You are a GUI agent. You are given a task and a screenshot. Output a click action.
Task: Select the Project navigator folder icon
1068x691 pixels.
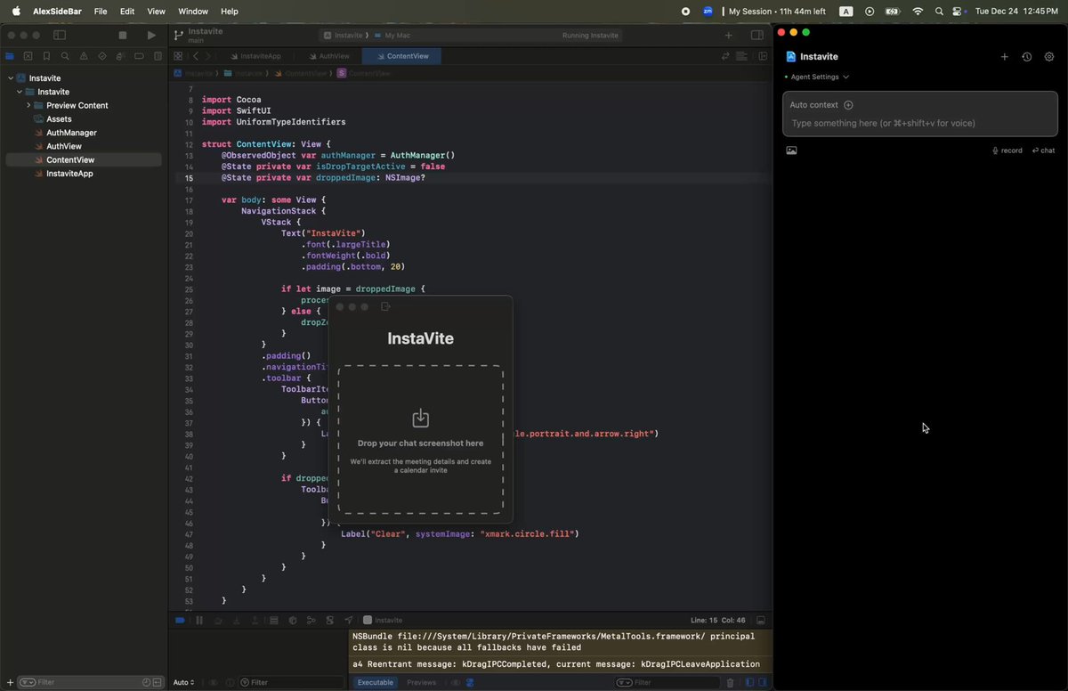[10, 56]
